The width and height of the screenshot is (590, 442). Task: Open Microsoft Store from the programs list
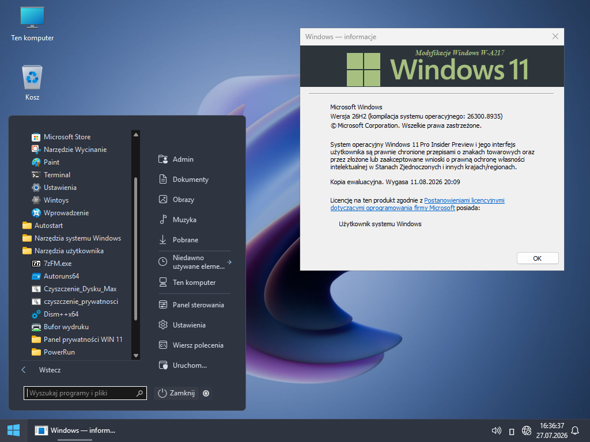click(x=67, y=137)
